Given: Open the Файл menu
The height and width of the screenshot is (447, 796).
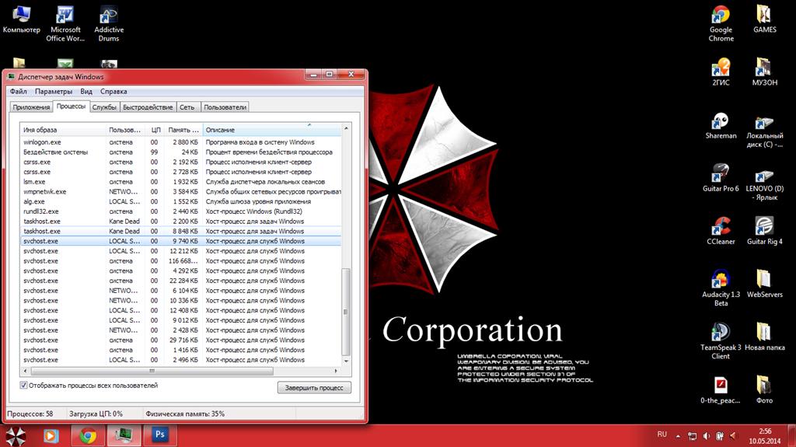Looking at the screenshot, I should tap(19, 92).
